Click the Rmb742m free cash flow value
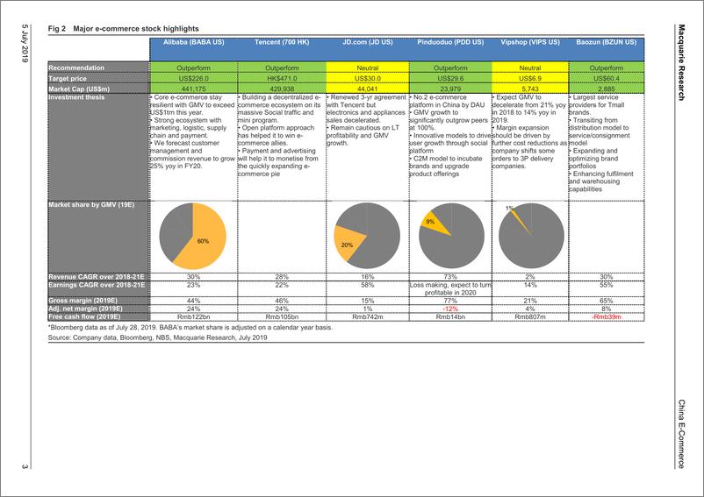The image size is (704, 497). pyautogui.click(x=367, y=316)
